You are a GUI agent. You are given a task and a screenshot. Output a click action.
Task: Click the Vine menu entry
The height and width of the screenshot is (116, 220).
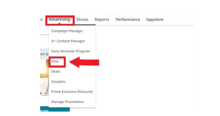pos(55,61)
